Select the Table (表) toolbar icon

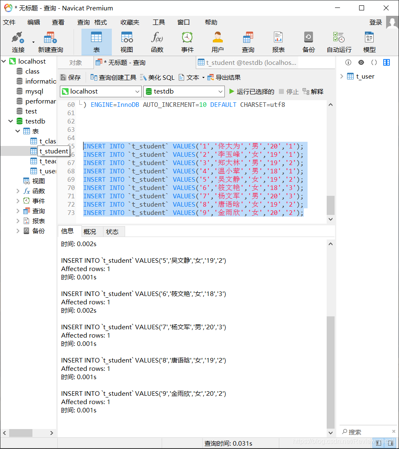pyautogui.click(x=96, y=42)
